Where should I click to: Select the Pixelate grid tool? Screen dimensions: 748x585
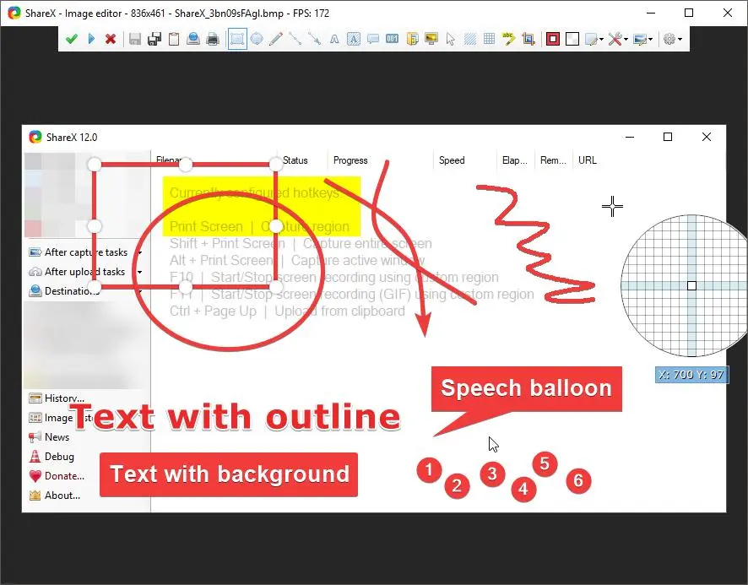(x=490, y=39)
